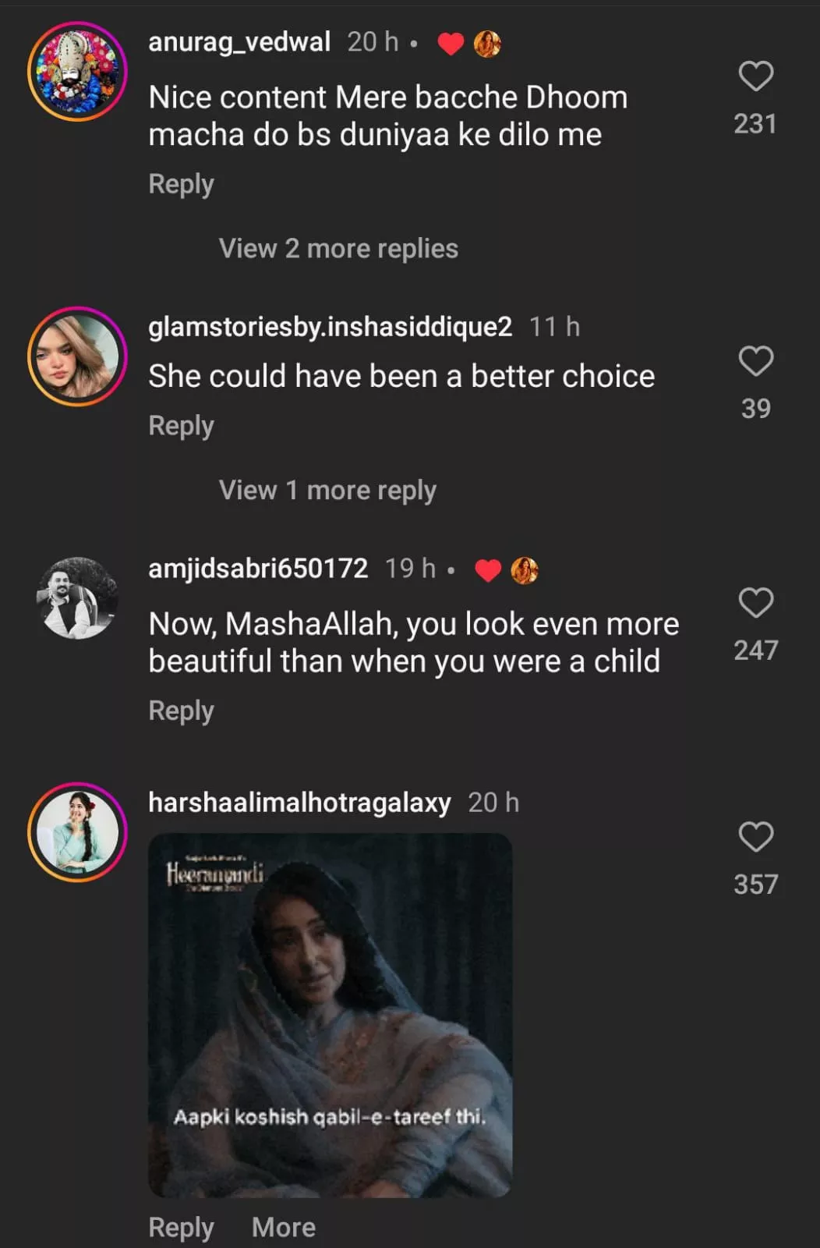Open the Heeramandi GIF thumbnail
The image size is (820, 1248).
[330, 1015]
